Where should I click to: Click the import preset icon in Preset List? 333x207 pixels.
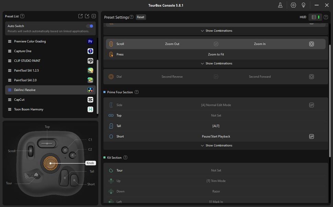point(87,16)
